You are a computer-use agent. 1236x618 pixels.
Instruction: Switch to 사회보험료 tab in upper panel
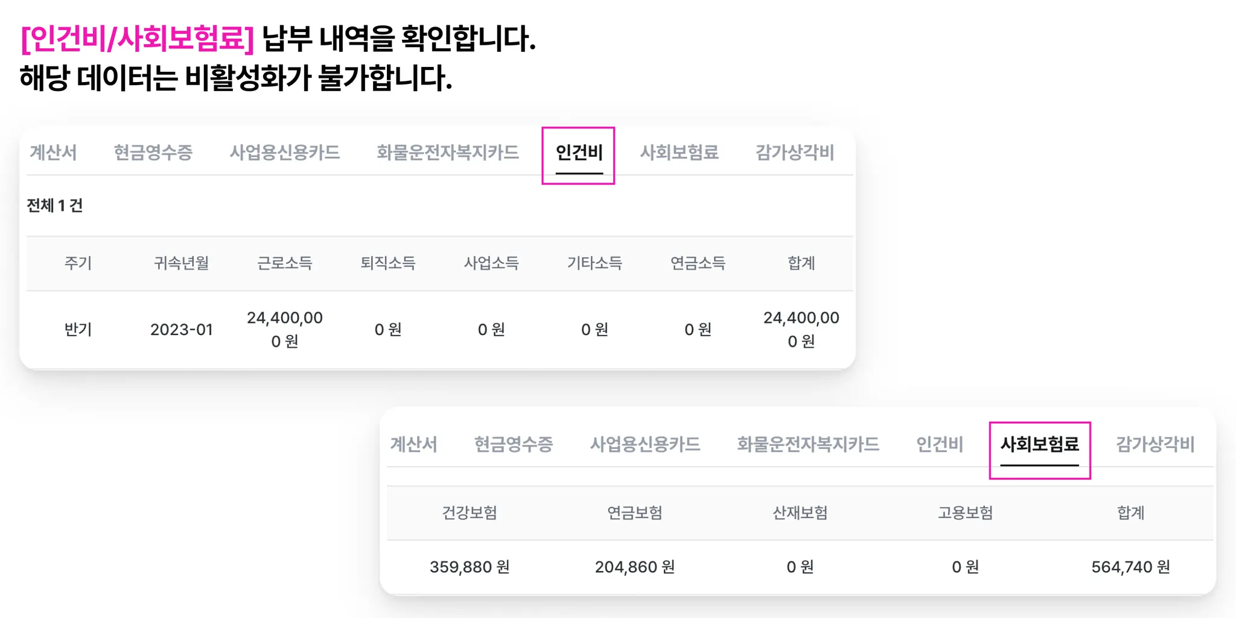(679, 152)
